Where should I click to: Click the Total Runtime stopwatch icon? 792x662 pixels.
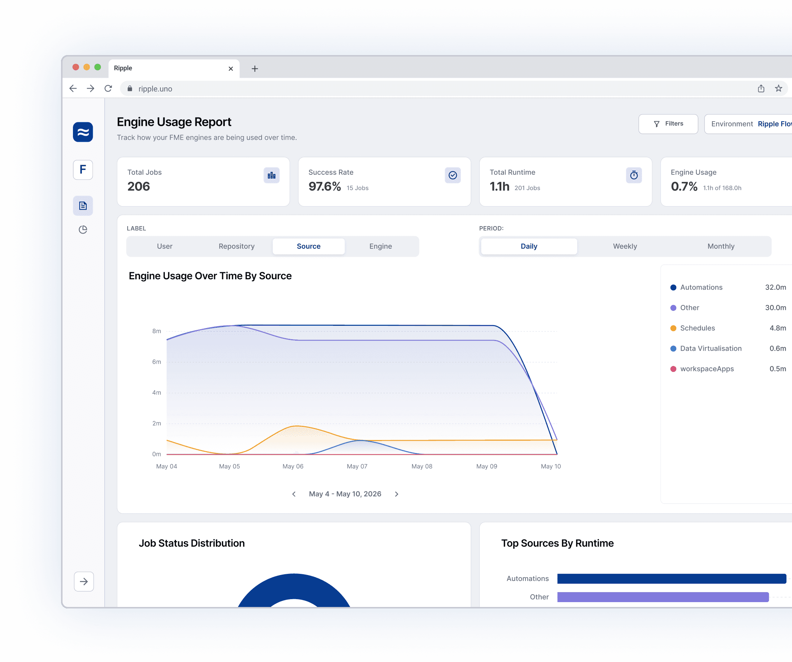click(x=634, y=175)
